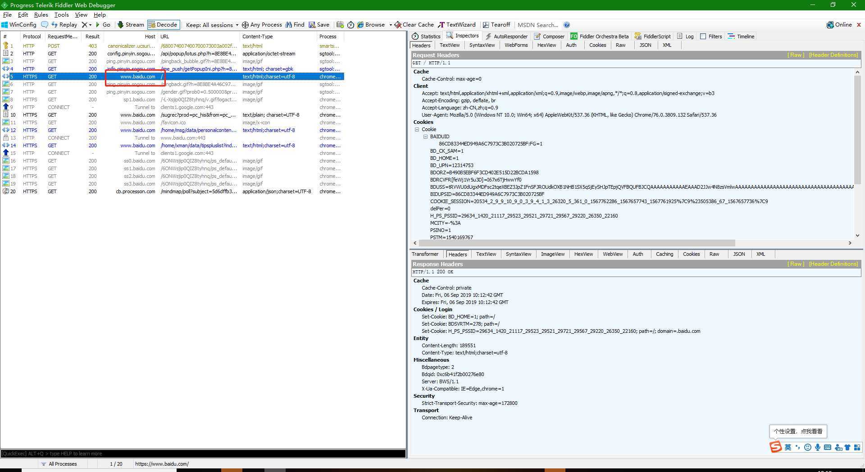Click the Any Process target picker
865x472 pixels.
pyautogui.click(x=262, y=25)
